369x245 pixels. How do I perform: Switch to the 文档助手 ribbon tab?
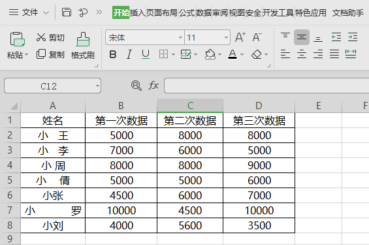(348, 12)
